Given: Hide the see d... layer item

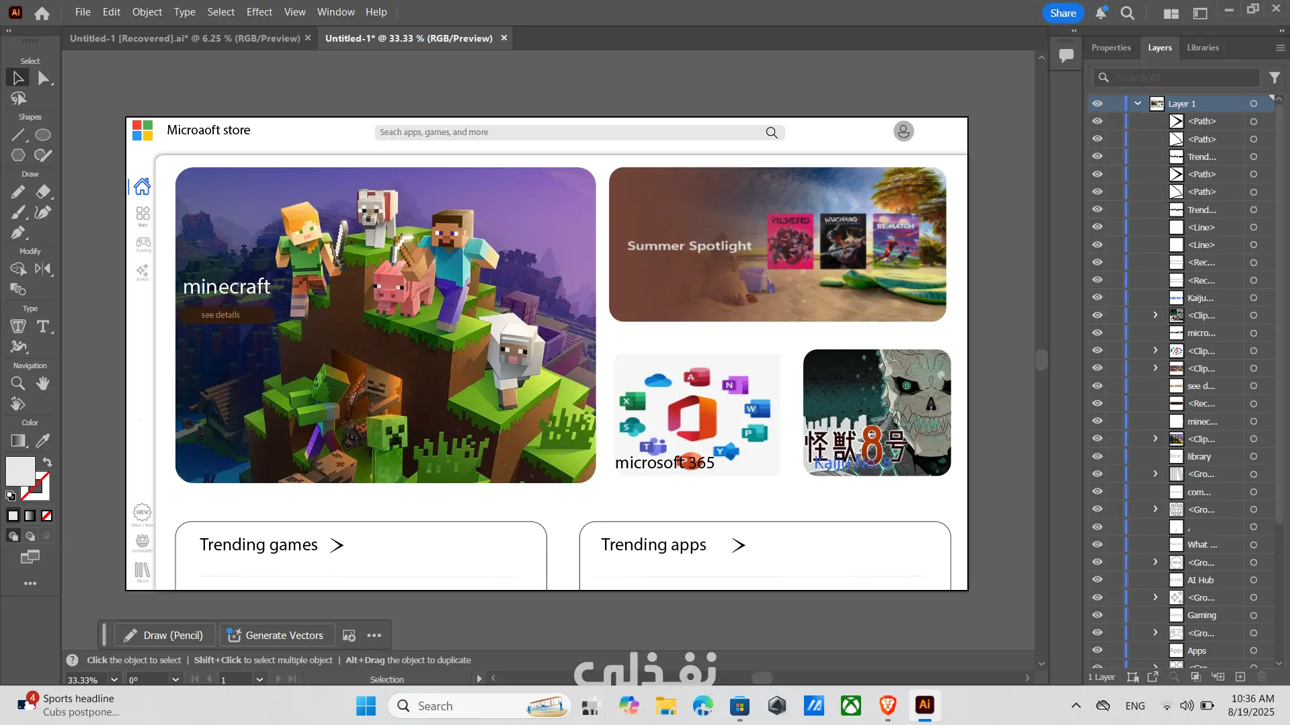Looking at the screenshot, I should pos(1097,386).
